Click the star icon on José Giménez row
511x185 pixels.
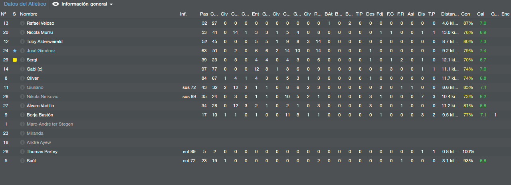[x=15, y=51]
